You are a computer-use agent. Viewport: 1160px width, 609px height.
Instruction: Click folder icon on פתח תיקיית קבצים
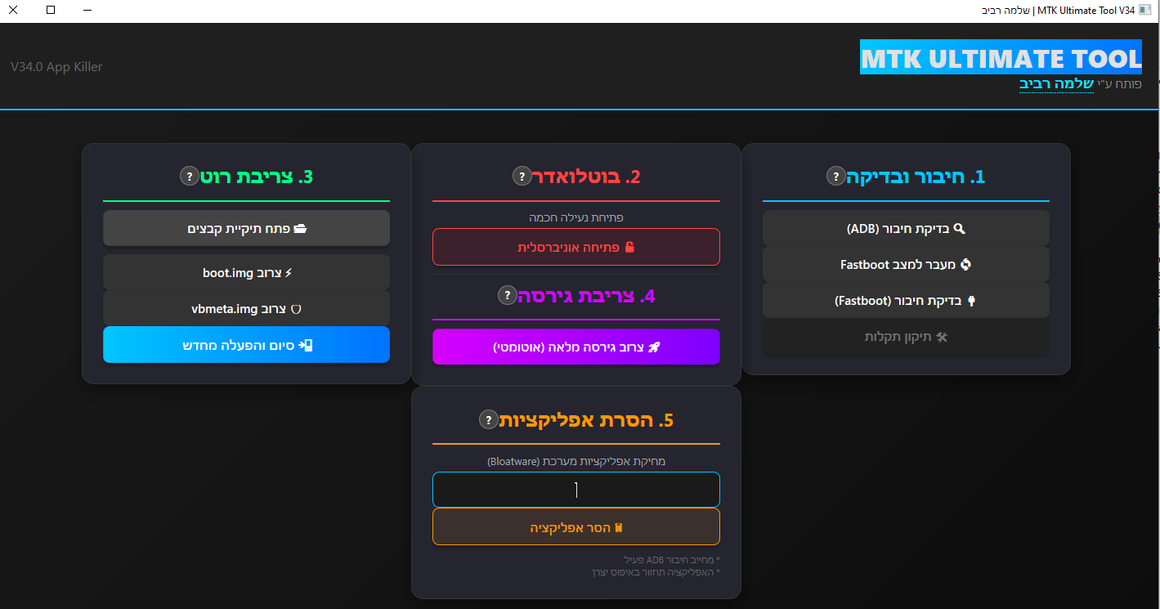tap(300, 229)
